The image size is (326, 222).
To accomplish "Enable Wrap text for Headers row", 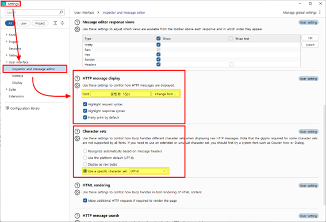I will (x=231, y=64).
